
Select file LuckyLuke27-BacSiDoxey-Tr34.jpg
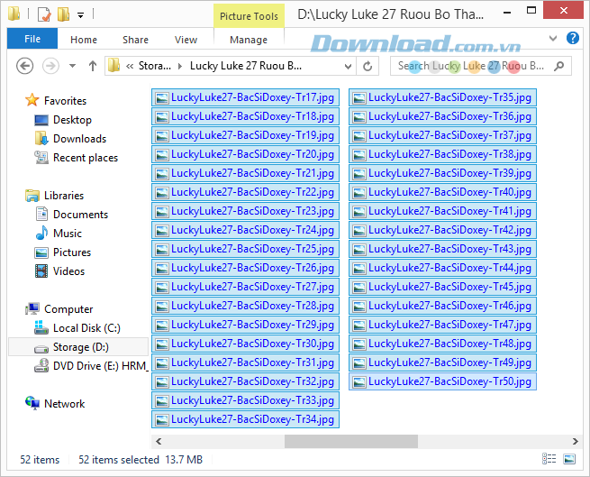245,419
